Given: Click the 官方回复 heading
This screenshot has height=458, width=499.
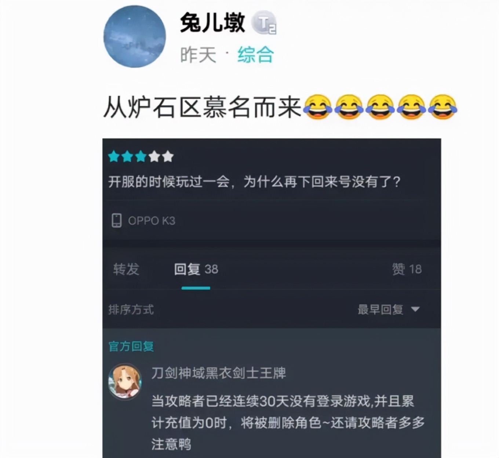Looking at the screenshot, I should (131, 346).
